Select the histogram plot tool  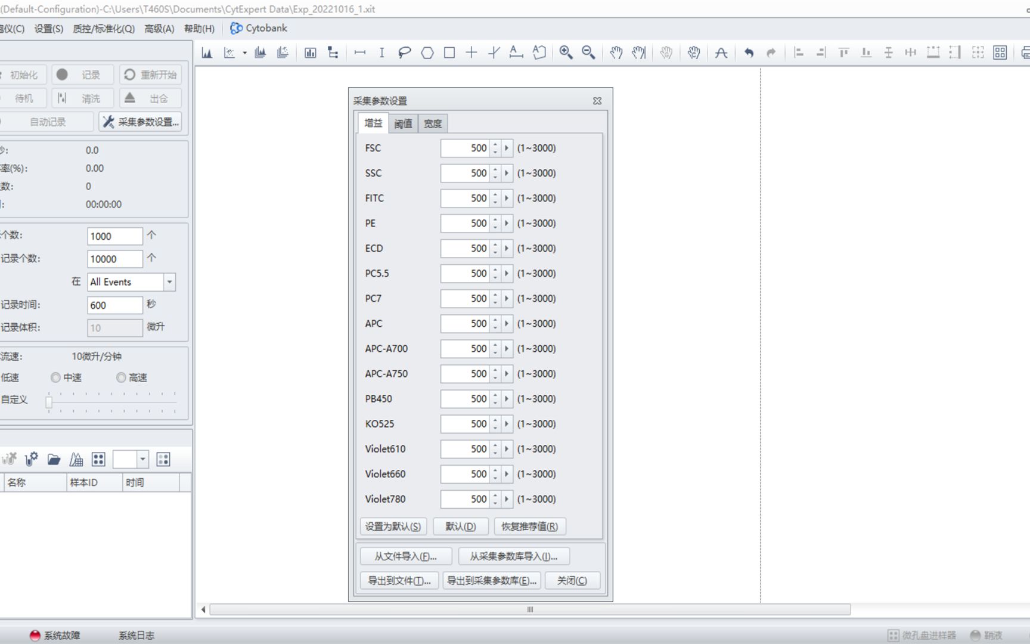tap(207, 52)
